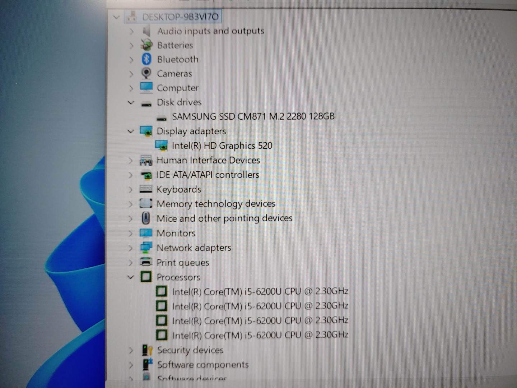This screenshot has width=517, height=388.
Task: Select the IDE ATA/ATAPI controllers item
Action: click(x=208, y=175)
